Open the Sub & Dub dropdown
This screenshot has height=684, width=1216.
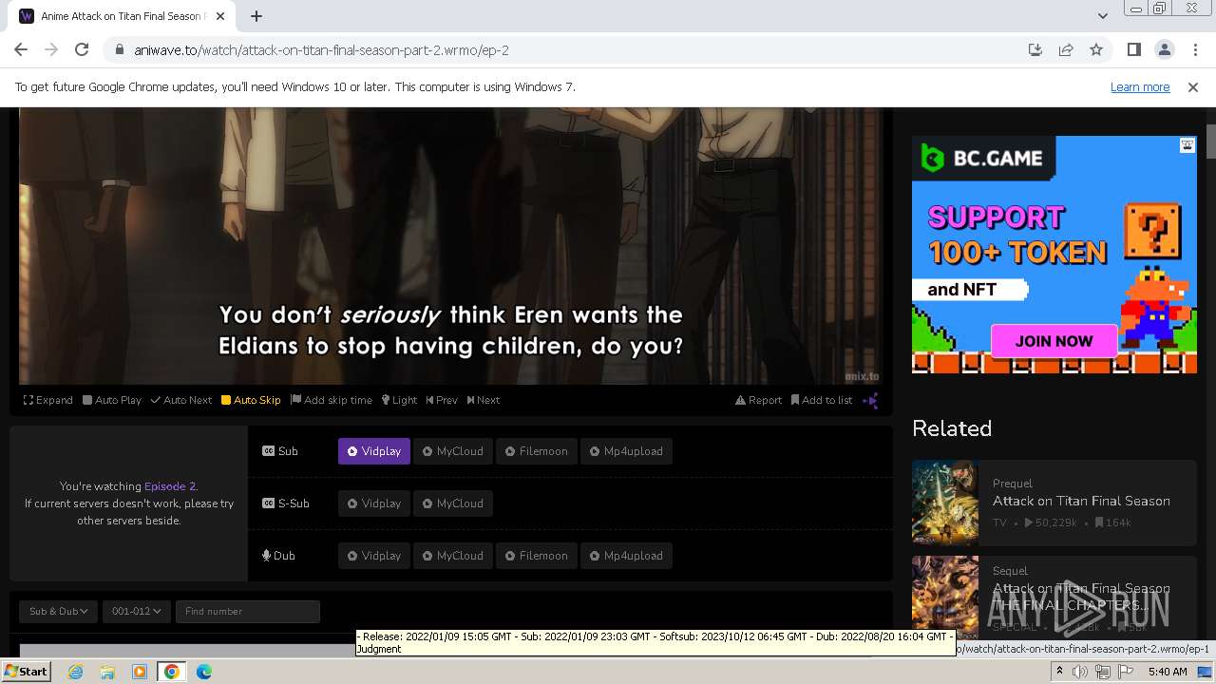[58, 611]
